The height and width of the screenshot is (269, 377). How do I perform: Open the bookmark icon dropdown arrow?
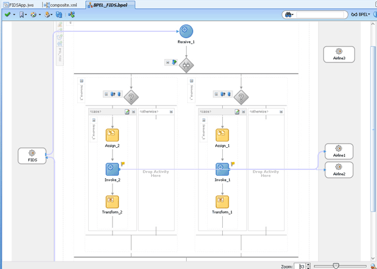26,15
